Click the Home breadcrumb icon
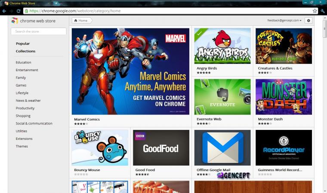 click(x=76, y=21)
